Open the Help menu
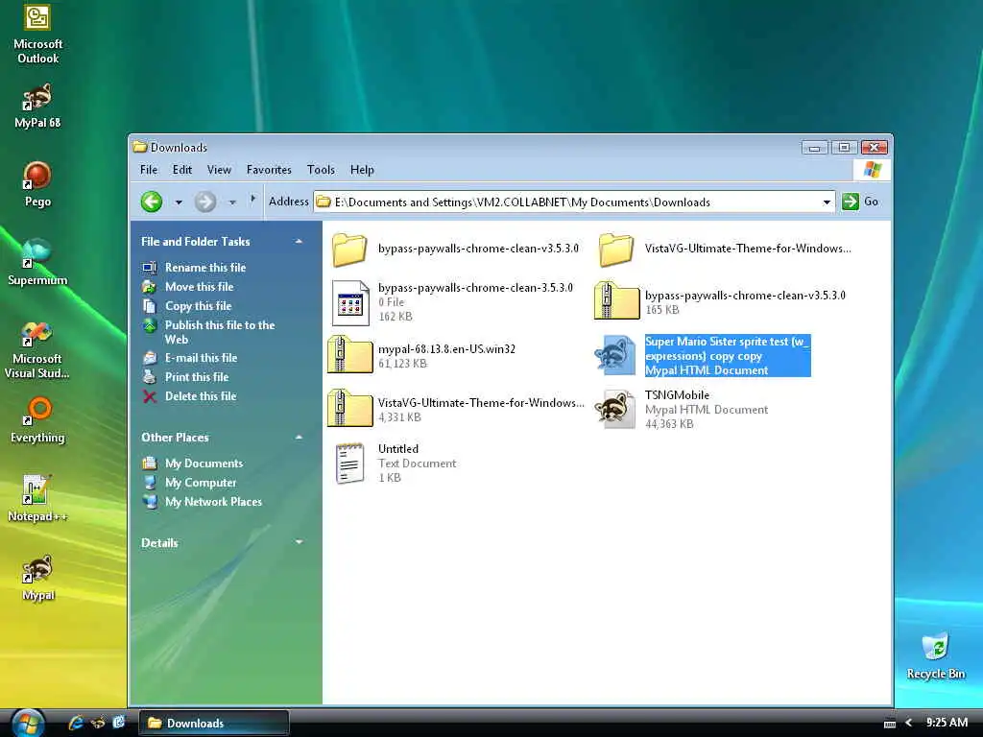 362,170
